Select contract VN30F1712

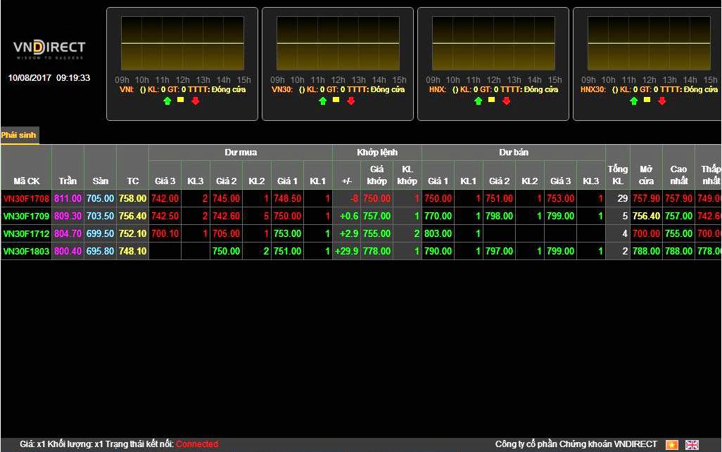point(26,233)
